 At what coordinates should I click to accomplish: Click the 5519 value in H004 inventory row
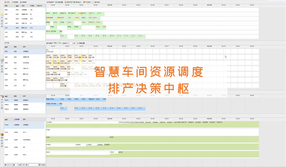point(112,152)
